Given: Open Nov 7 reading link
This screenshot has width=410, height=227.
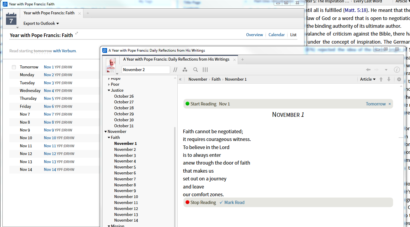Looking at the screenshot, I should (x=49, y=114).
